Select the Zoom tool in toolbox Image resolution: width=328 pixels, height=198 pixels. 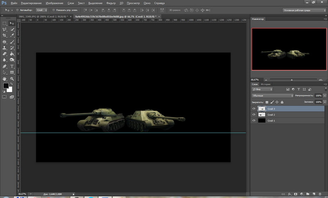coord(12,78)
